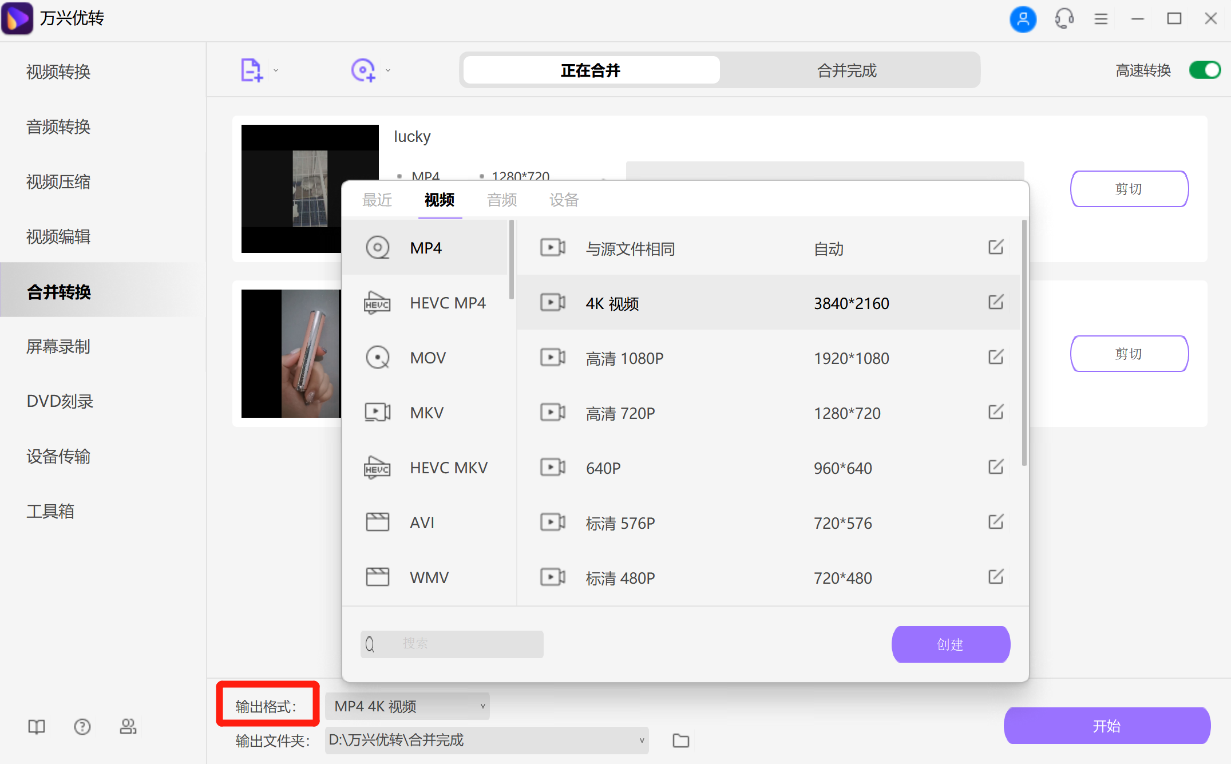Open the 输出格式 dropdown
The width and height of the screenshot is (1231, 764).
[406, 706]
